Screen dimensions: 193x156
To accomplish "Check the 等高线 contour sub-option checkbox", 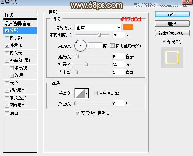I will 12,68.
